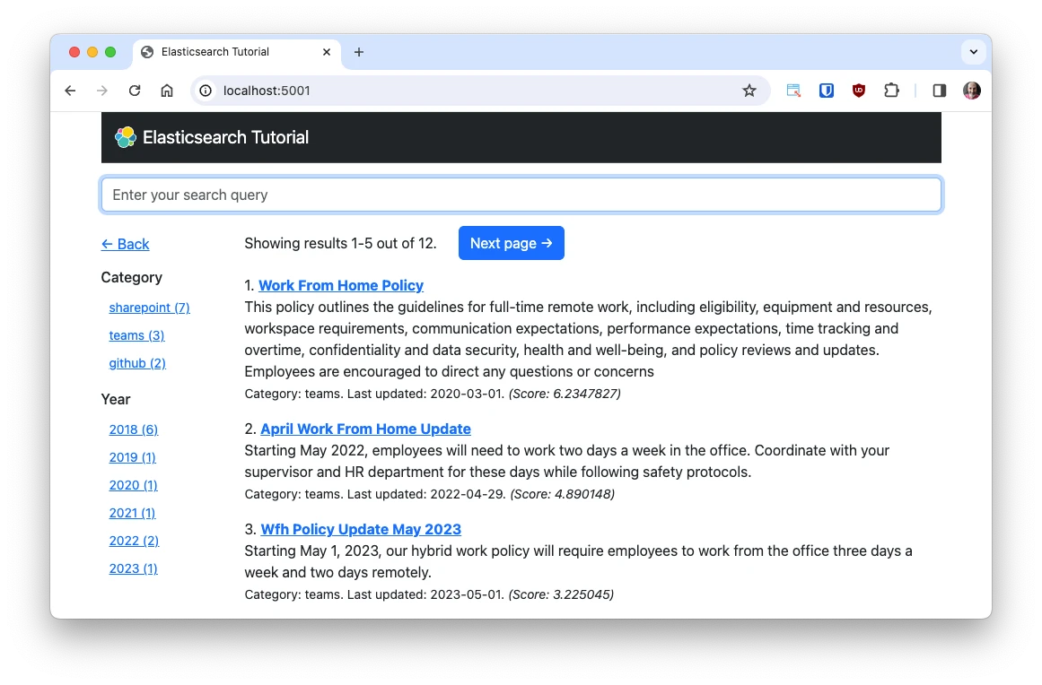Screen dimensions: 1042x685
Task: Open the April Work From Home Update result
Action: point(365,429)
